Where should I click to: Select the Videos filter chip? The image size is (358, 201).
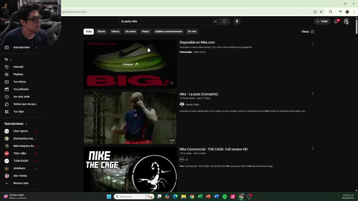point(115,32)
